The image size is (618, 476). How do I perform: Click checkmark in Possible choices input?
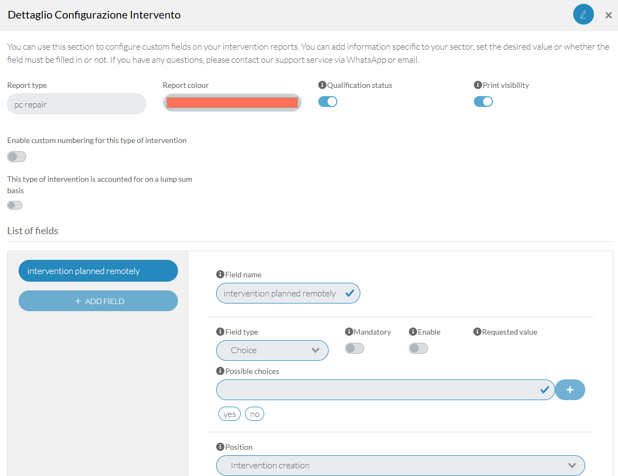coord(545,390)
